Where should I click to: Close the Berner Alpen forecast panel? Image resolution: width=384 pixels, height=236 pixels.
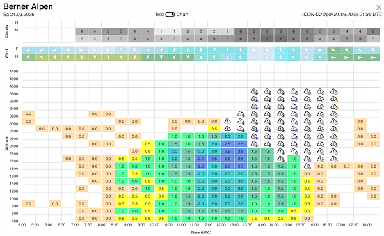379,8
